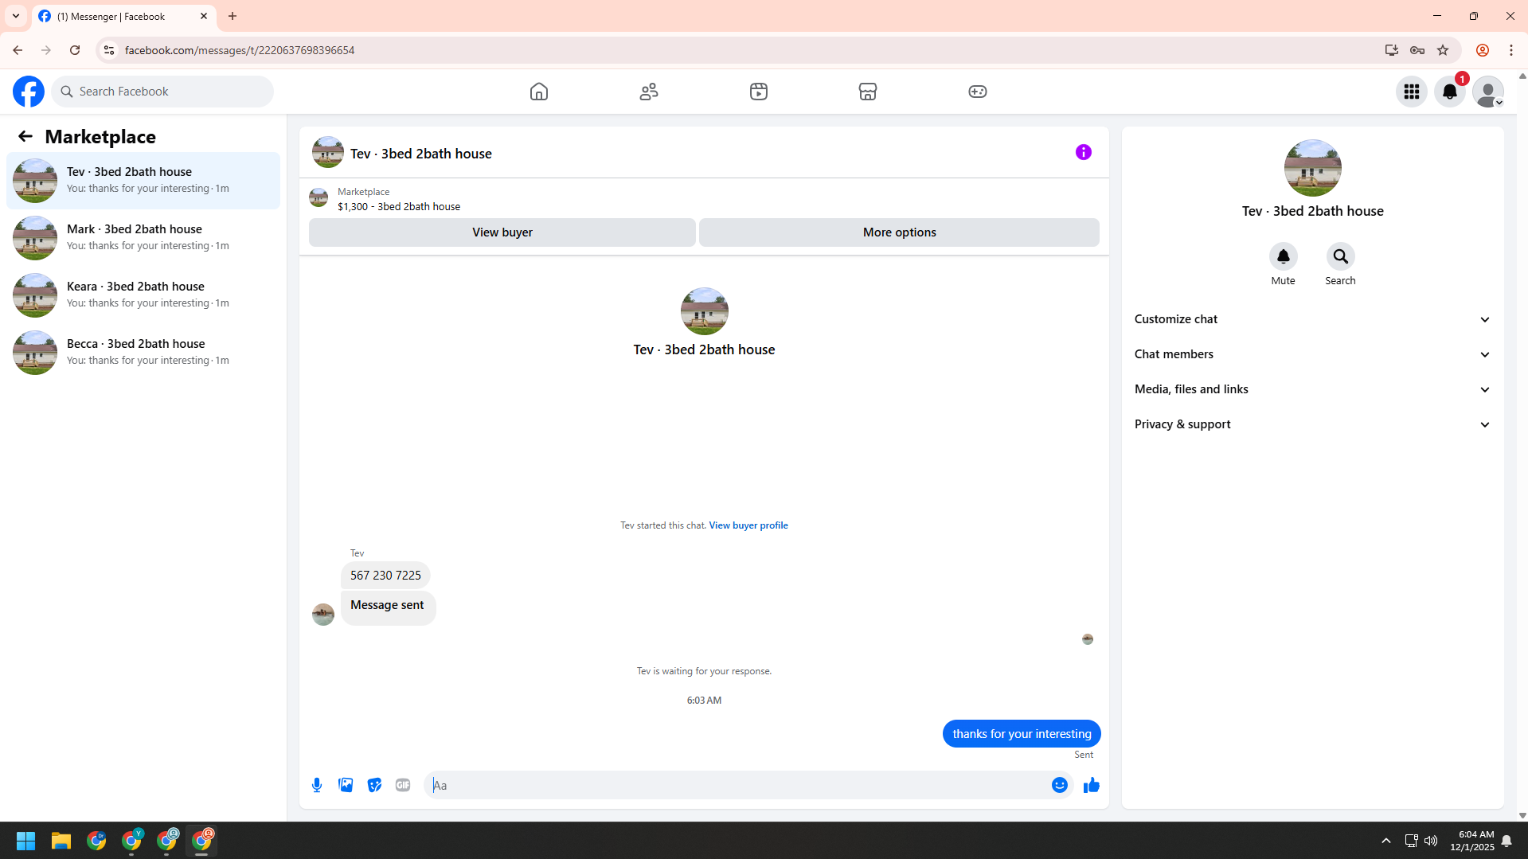Choose a GIF icon

point(403,786)
